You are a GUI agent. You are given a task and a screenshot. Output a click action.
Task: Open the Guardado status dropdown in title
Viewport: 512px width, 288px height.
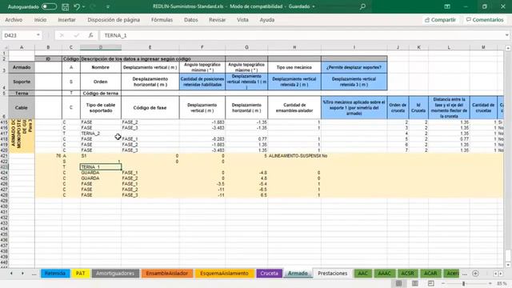point(314,6)
